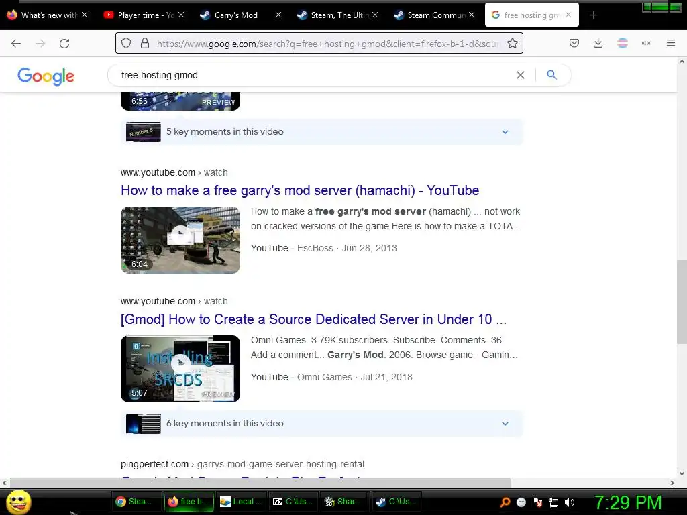Expand "6 key moments in this video"
Viewport: 687px width, 515px height.
point(321,424)
